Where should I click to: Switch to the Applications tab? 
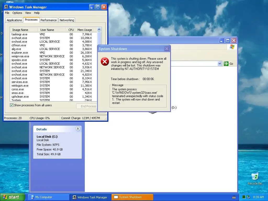[14, 20]
